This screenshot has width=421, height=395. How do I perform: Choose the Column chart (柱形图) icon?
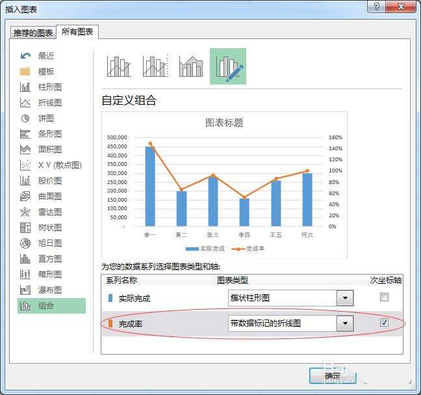click(25, 87)
